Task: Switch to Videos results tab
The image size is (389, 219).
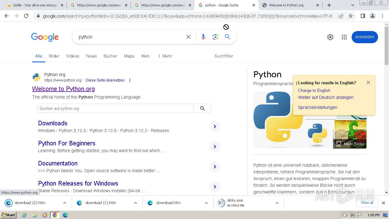Action: point(73,56)
